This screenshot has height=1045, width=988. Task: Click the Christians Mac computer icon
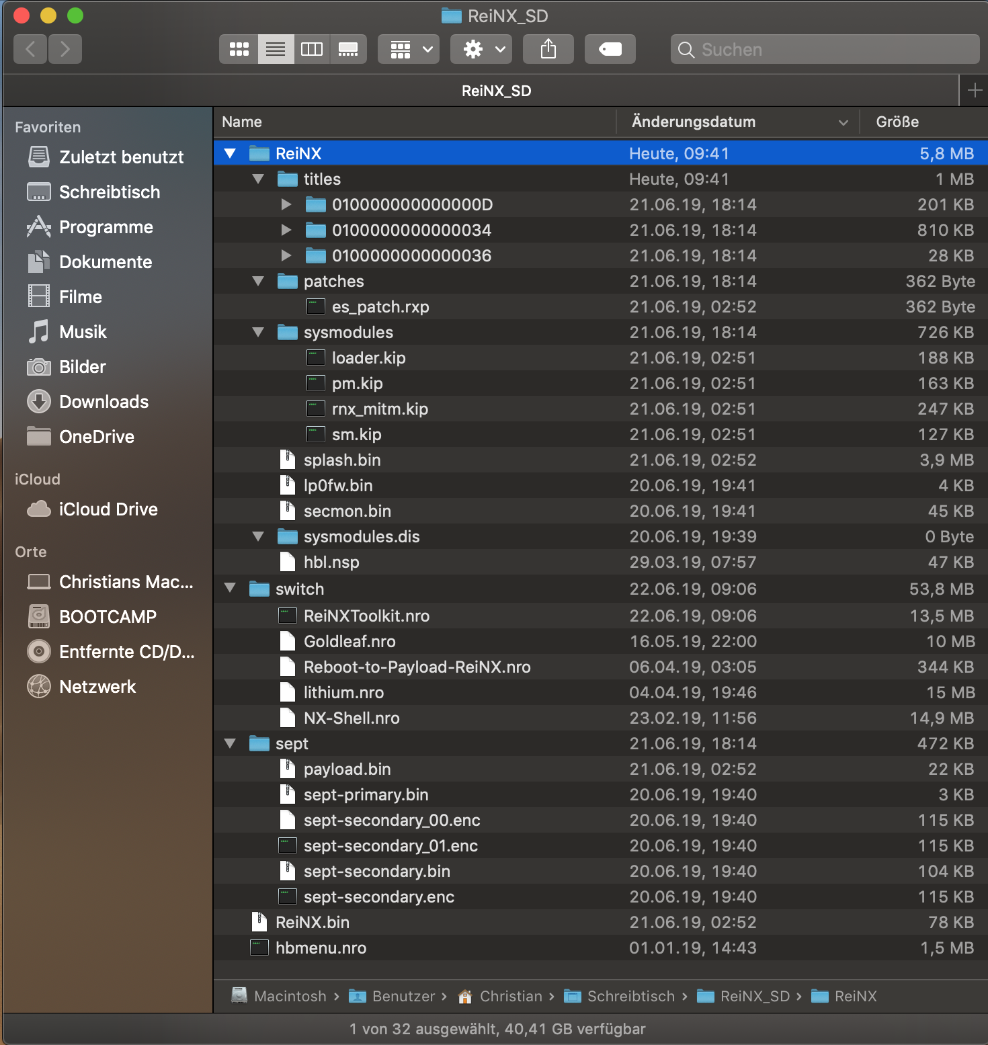tap(39, 582)
